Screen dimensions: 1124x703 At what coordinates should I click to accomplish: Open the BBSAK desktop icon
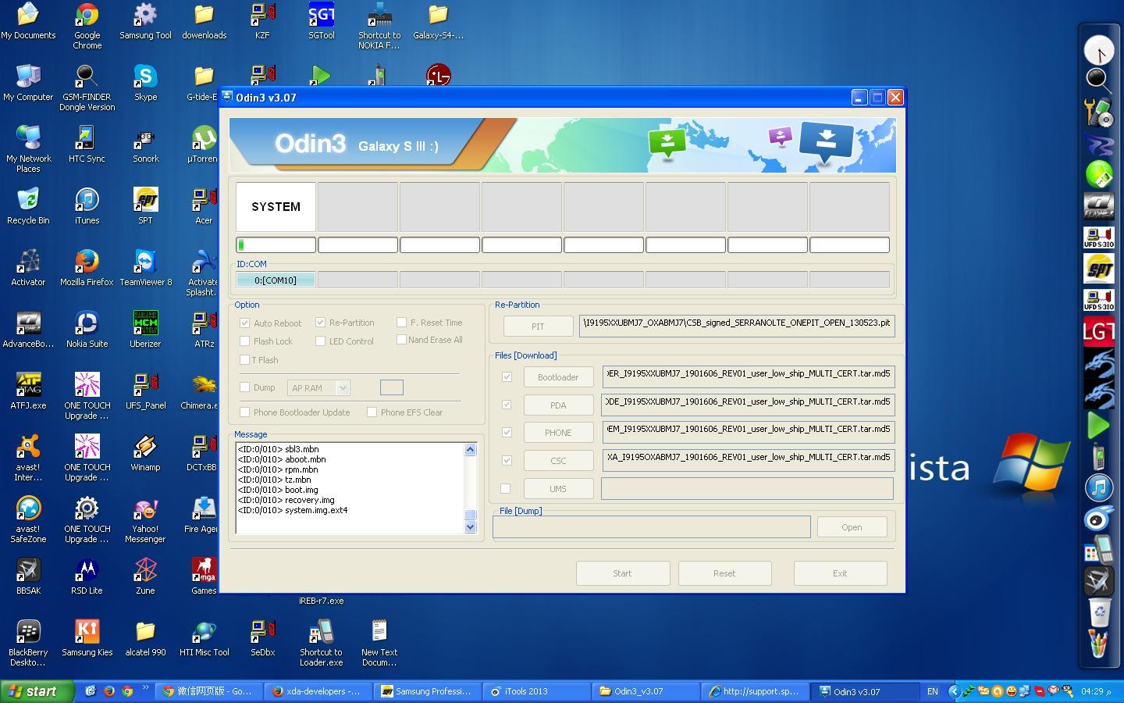(x=28, y=576)
